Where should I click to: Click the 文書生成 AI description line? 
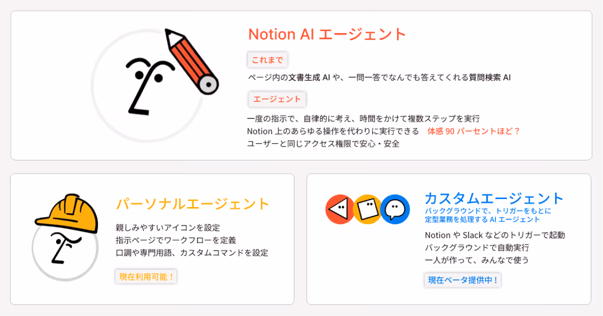[x=379, y=77]
